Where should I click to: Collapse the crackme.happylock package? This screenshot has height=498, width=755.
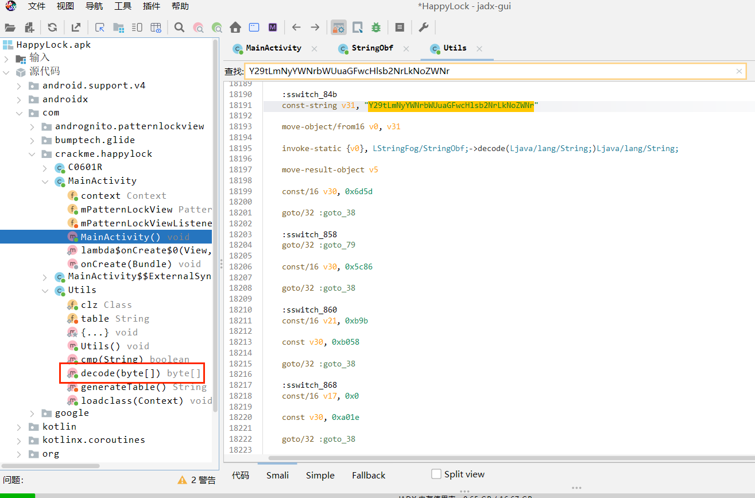[32, 154]
